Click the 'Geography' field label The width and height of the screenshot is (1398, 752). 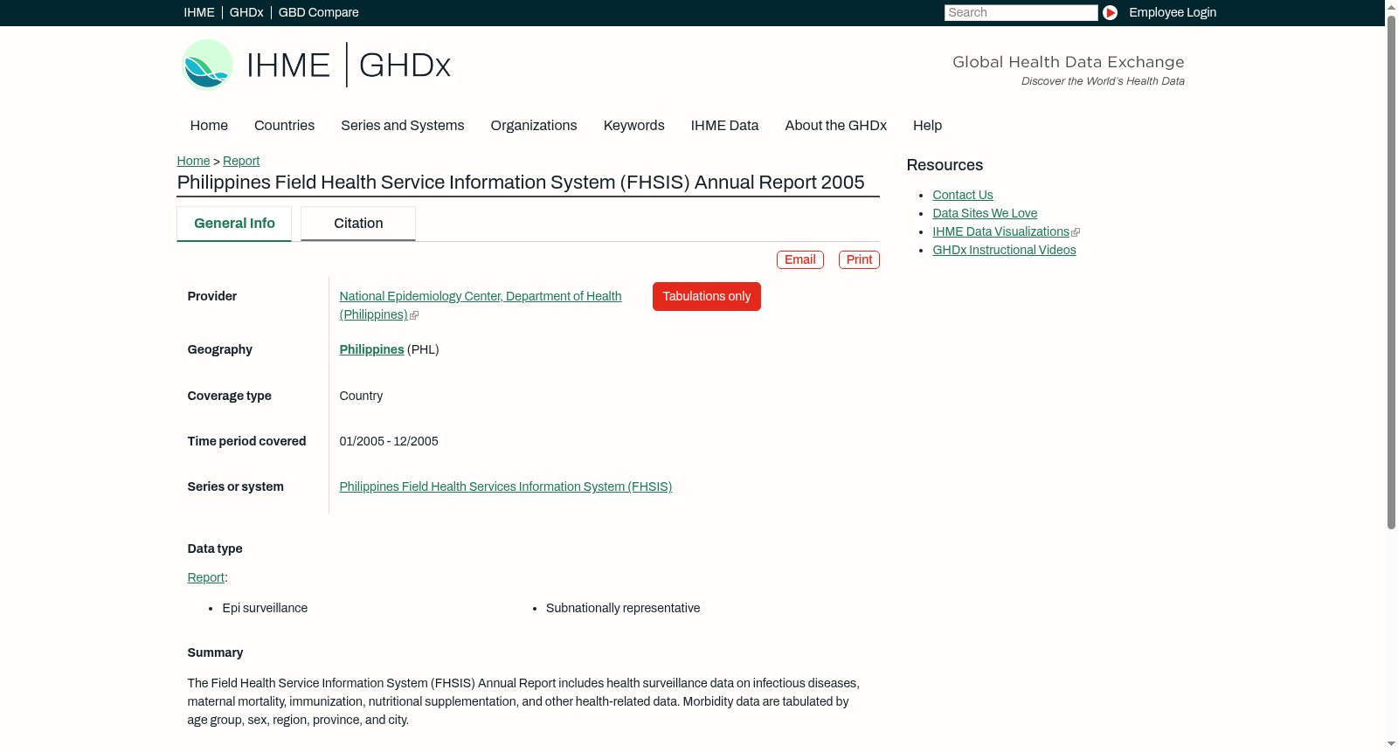220,349
